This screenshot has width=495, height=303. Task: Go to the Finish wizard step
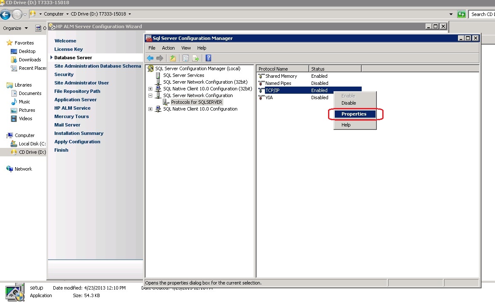point(61,150)
